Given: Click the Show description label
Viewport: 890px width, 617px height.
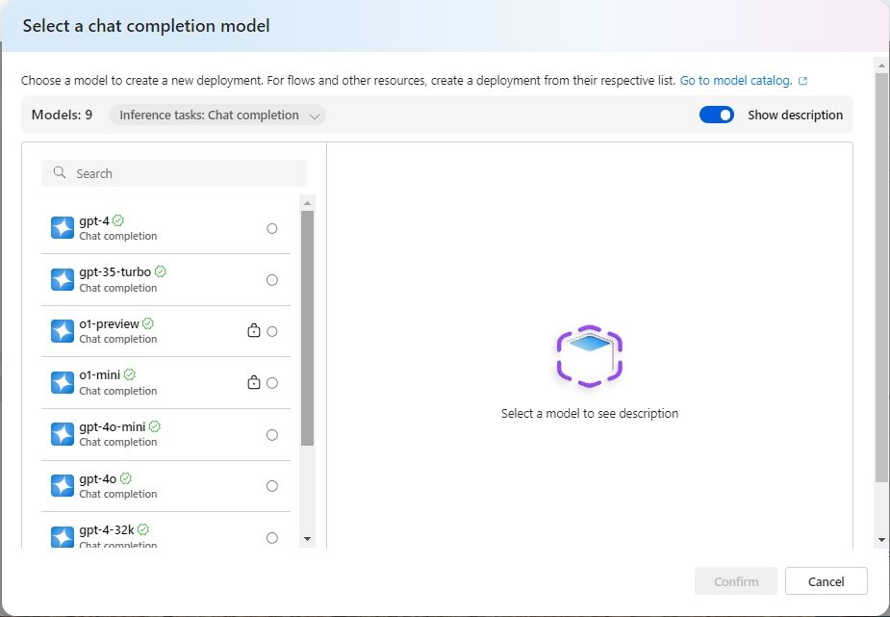Looking at the screenshot, I should pyautogui.click(x=795, y=115).
